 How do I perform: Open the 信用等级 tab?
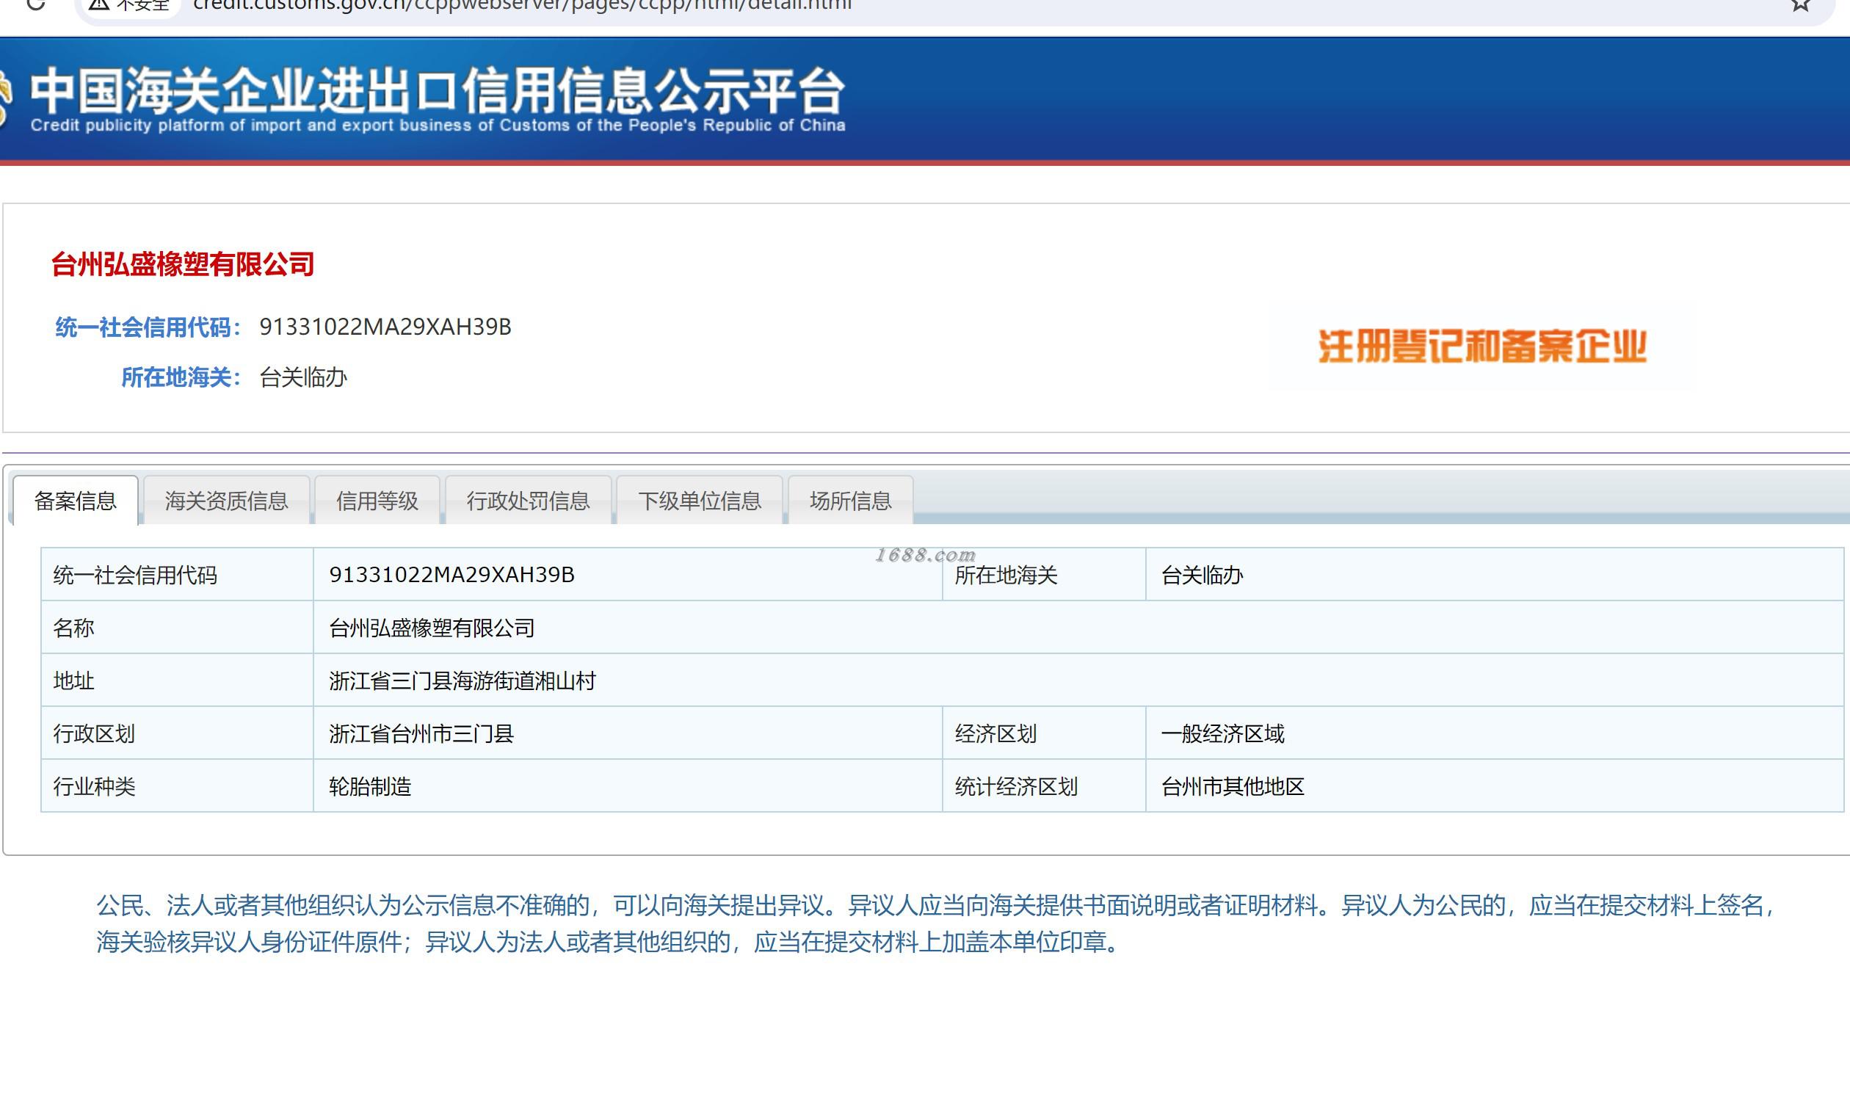click(x=377, y=501)
